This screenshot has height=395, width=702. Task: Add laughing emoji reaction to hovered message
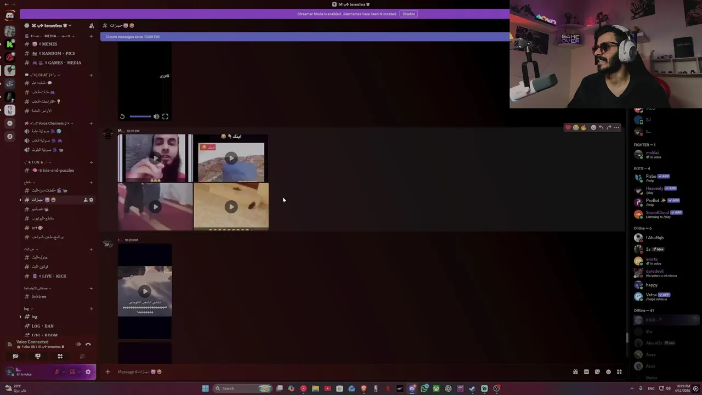tap(576, 127)
